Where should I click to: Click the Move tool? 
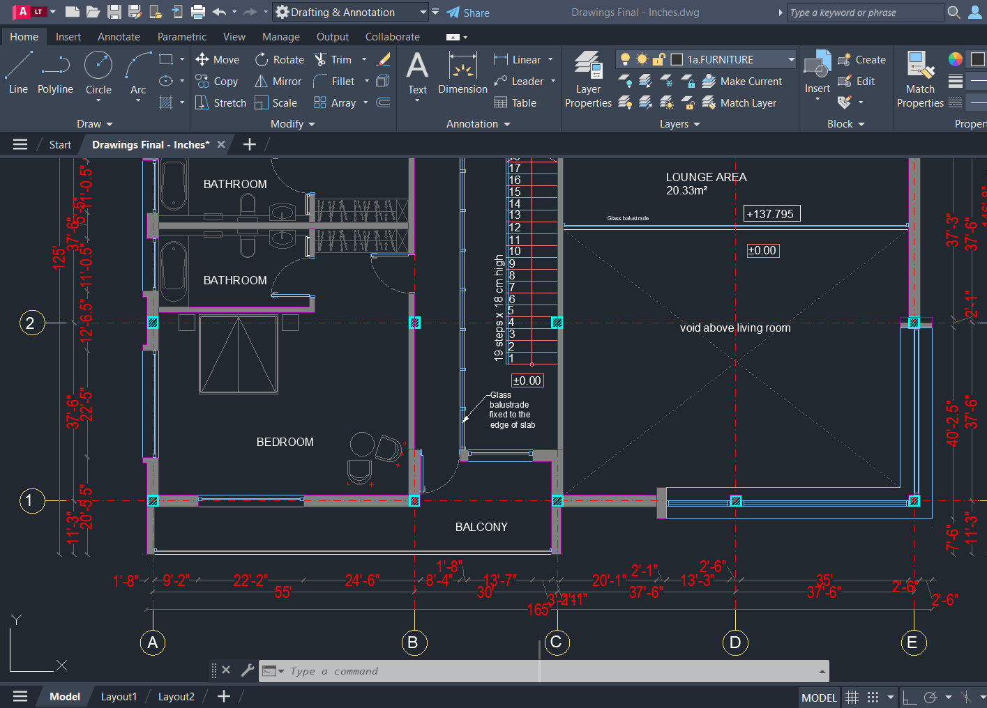click(x=218, y=60)
